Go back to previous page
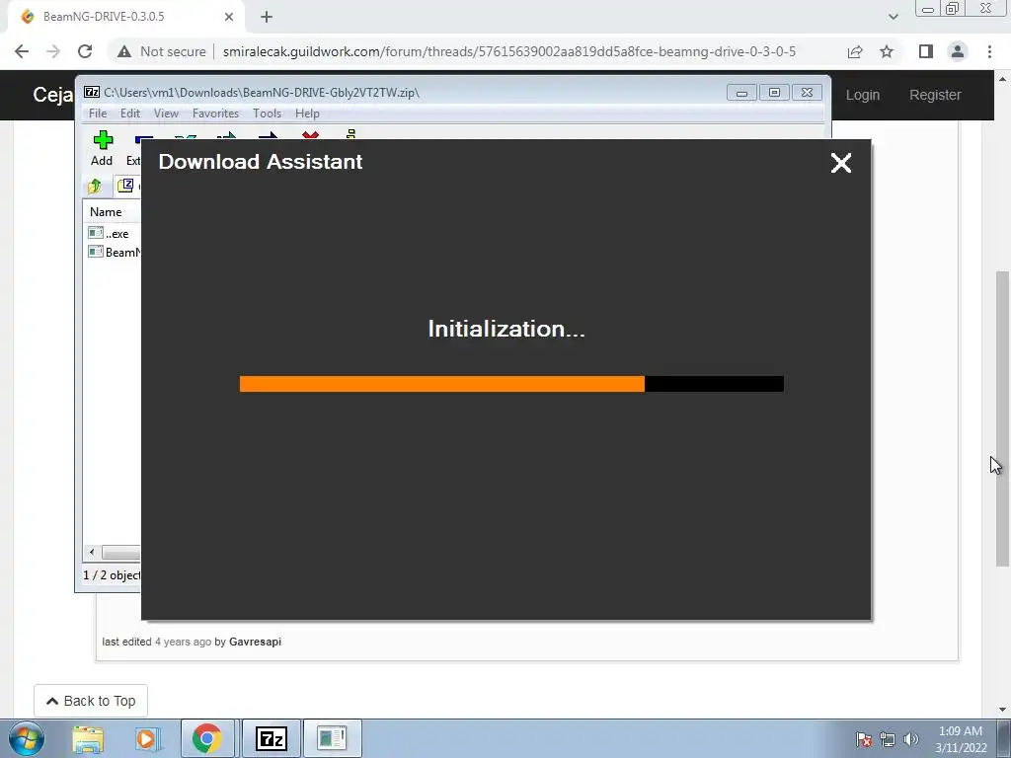Screen dimensions: 1011x758 [x=22, y=51]
